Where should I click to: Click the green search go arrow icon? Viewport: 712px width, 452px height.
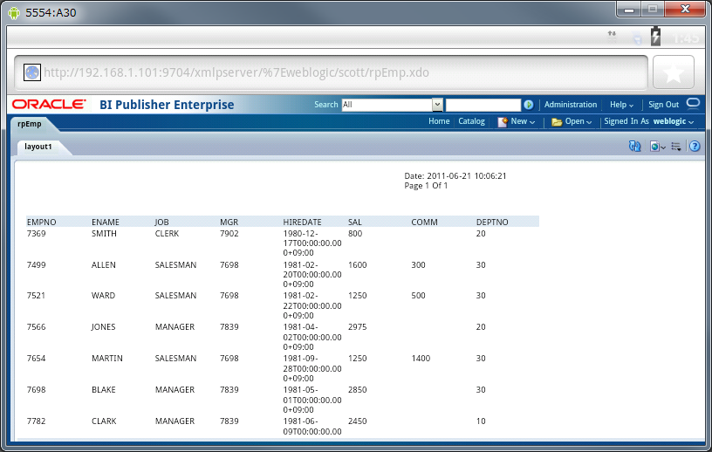(528, 105)
